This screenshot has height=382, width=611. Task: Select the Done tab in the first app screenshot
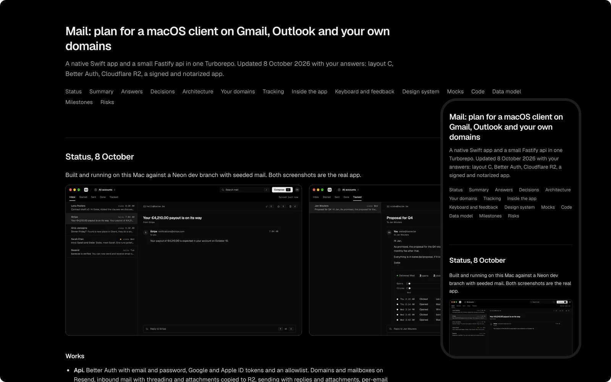click(103, 197)
